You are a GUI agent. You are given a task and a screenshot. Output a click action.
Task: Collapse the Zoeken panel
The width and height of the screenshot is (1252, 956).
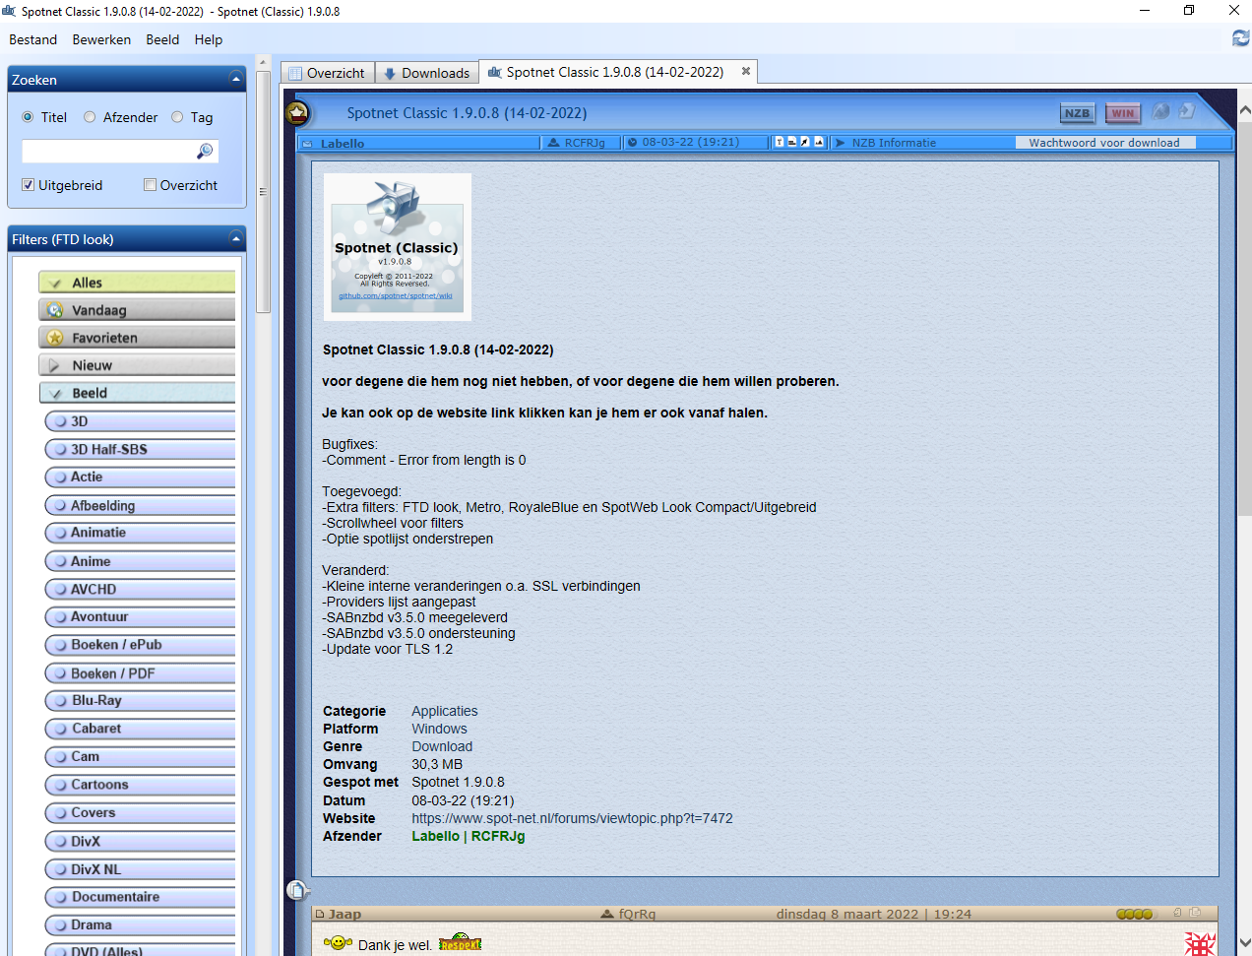pos(235,78)
